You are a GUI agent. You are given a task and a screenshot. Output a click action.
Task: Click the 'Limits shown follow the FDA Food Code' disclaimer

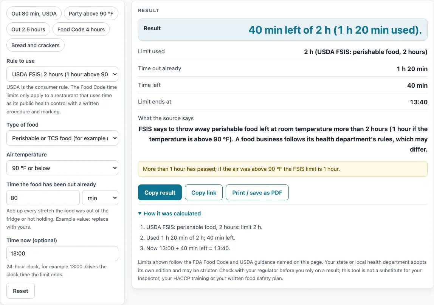click(x=283, y=270)
